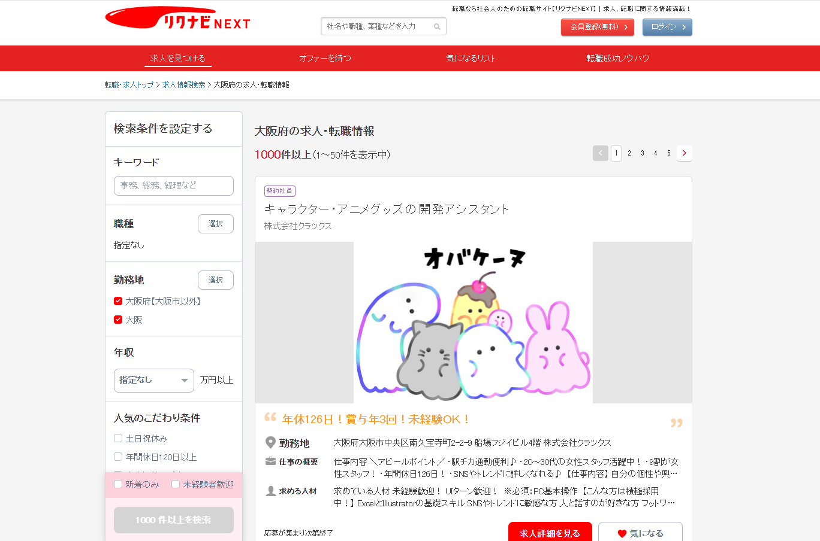
Task: Click the previous page arrow
Action: tap(601, 153)
